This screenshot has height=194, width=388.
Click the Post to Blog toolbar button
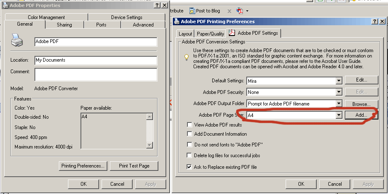pos(205,11)
